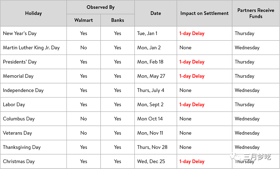Viewport: 280px width, 169px height.
Task: Click the Presidents' Day holiday cell
Action: click(20, 62)
